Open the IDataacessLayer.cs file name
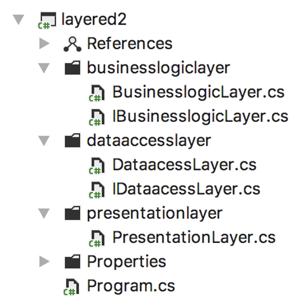 186,189
